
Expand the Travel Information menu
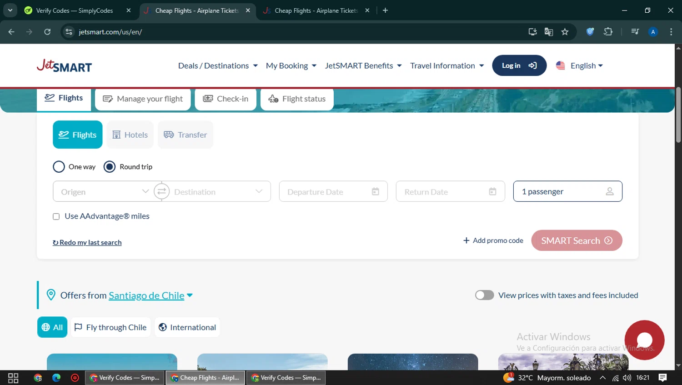tap(447, 66)
